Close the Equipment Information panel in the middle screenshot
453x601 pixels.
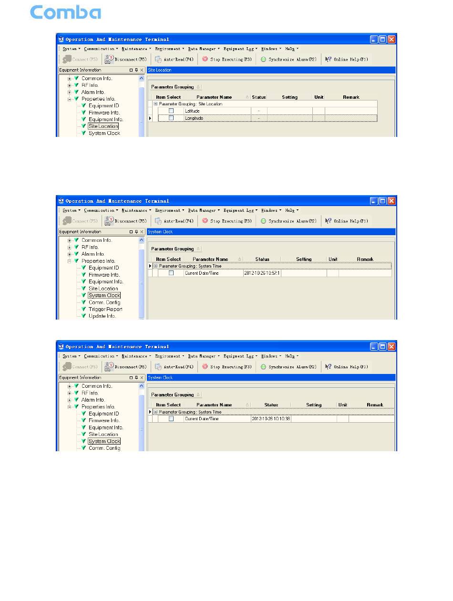(x=142, y=232)
